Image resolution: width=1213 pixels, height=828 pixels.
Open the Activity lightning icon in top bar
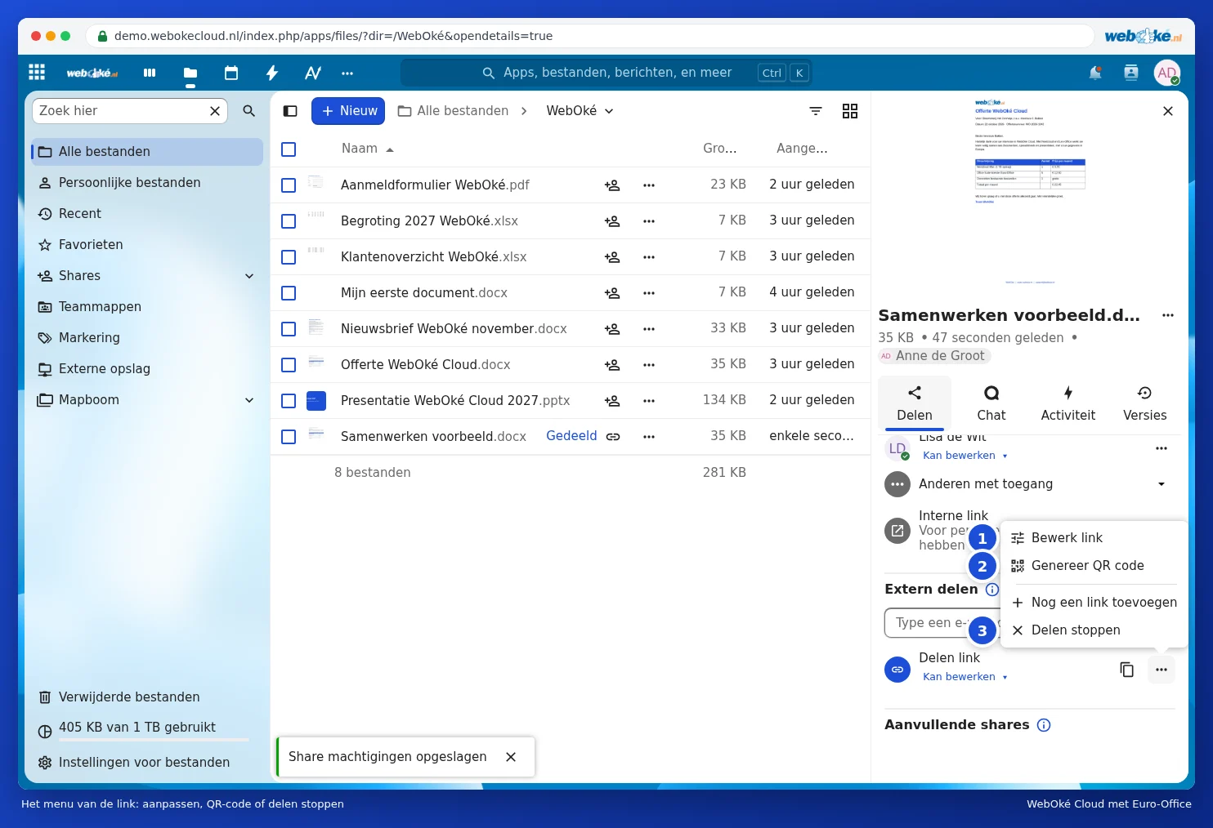(x=272, y=73)
